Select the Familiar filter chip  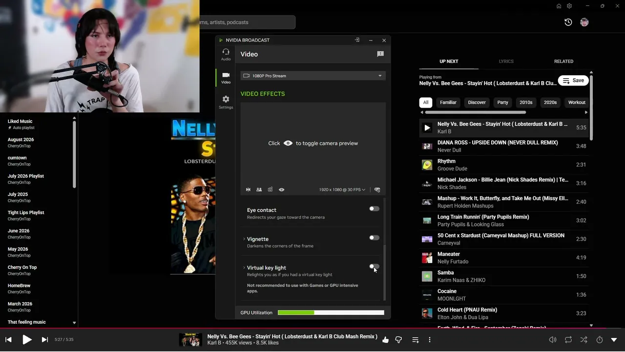click(448, 103)
